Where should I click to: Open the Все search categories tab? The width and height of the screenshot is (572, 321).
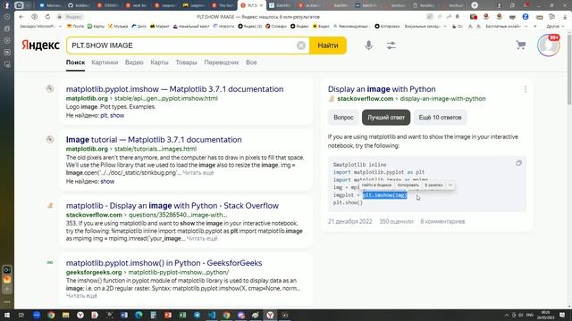[251, 62]
